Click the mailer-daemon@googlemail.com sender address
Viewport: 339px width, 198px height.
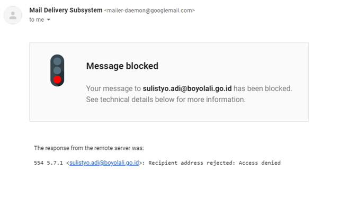[x=149, y=11]
